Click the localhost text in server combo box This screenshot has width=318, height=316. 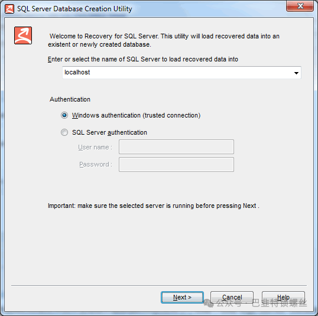77,73
